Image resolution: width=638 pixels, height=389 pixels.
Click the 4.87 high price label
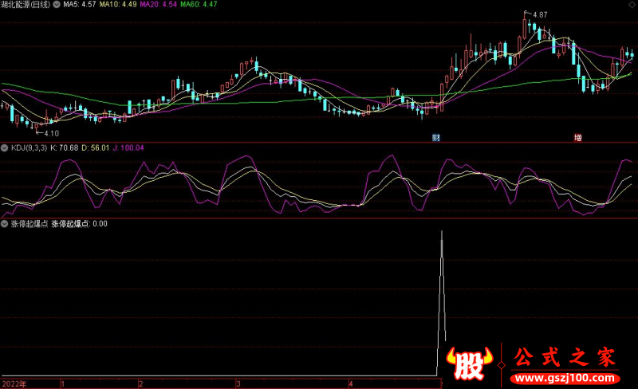click(540, 15)
